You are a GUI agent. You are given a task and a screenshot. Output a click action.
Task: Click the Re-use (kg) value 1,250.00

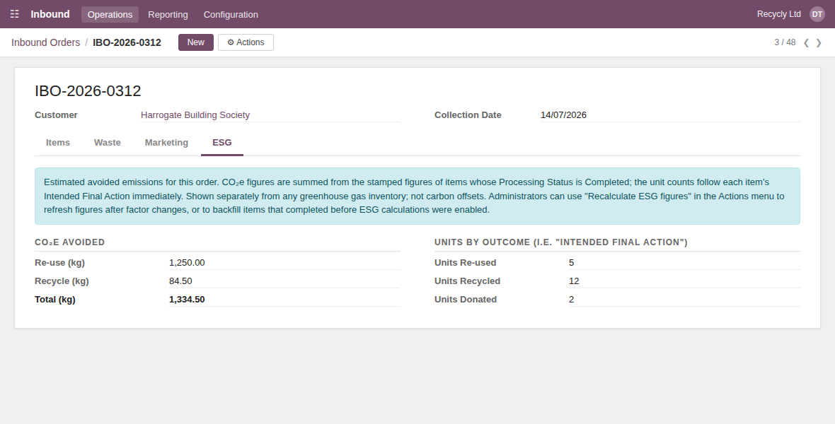tap(284, 263)
